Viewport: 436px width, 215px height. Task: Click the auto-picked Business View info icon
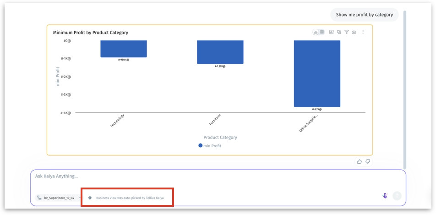(90, 198)
